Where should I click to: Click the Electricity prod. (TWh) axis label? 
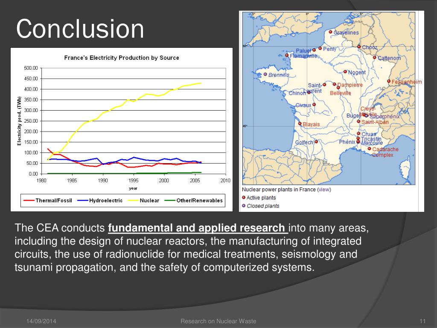click(x=19, y=121)
